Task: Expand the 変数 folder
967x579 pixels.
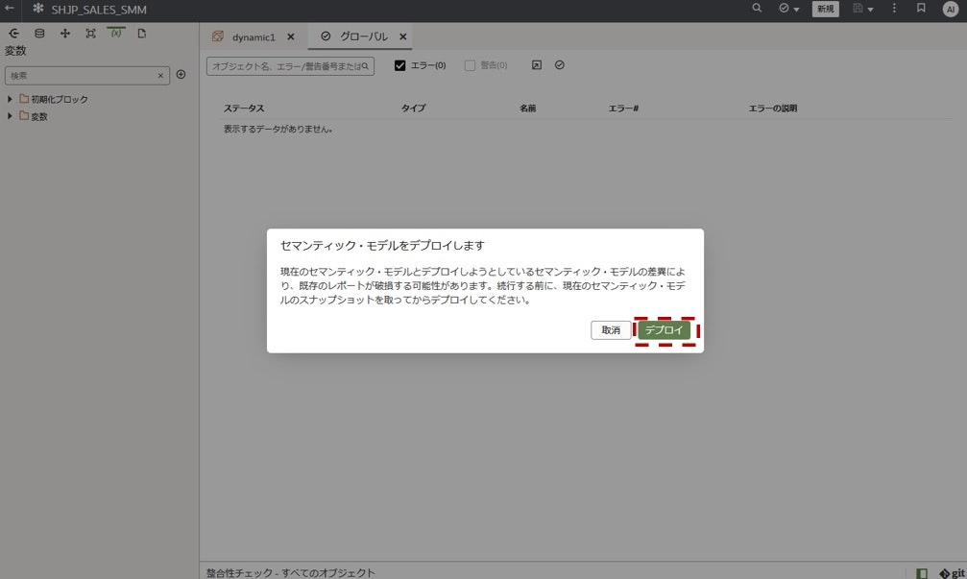Action: [10, 116]
